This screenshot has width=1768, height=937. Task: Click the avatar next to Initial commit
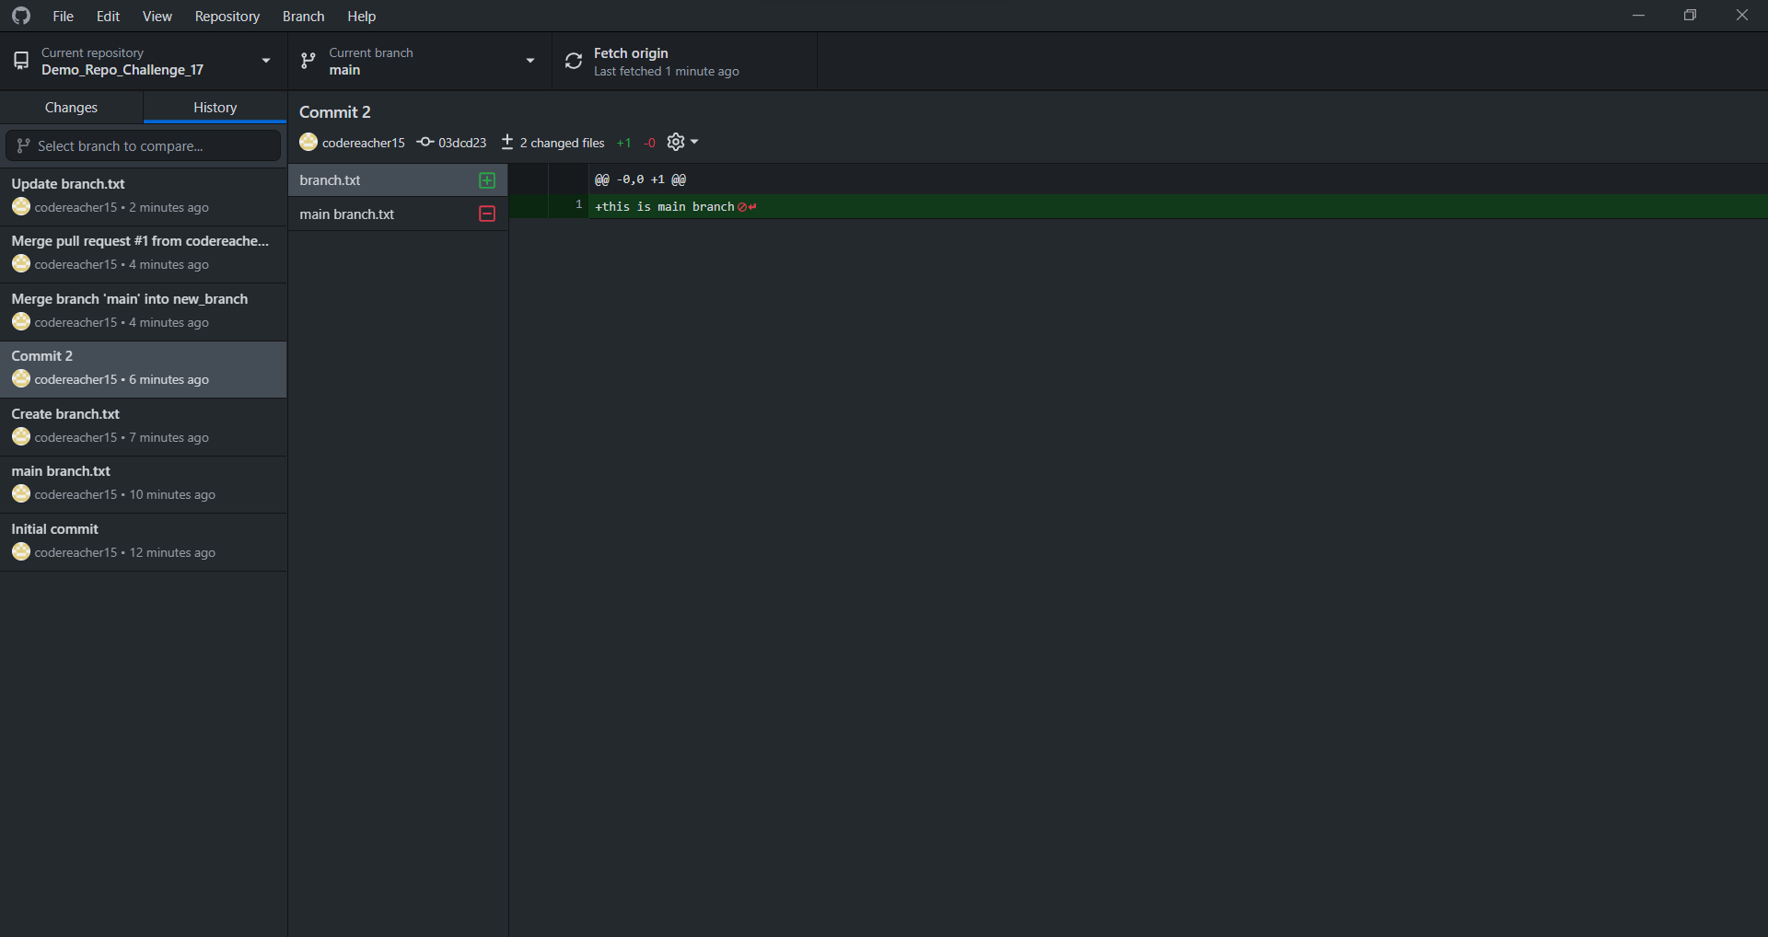click(20, 551)
